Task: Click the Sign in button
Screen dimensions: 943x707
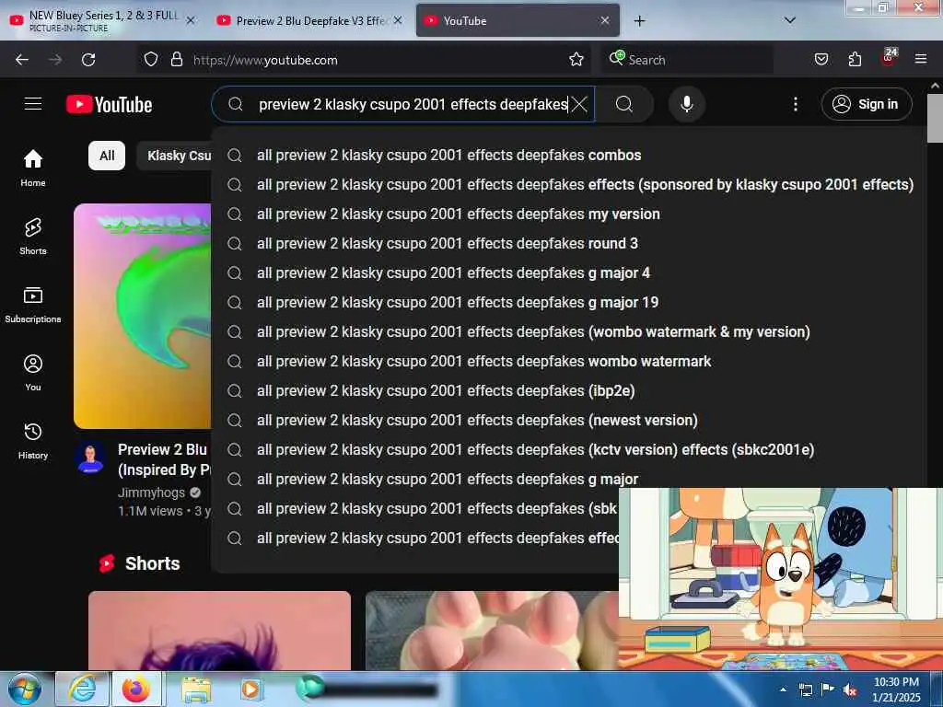Action: 866,104
